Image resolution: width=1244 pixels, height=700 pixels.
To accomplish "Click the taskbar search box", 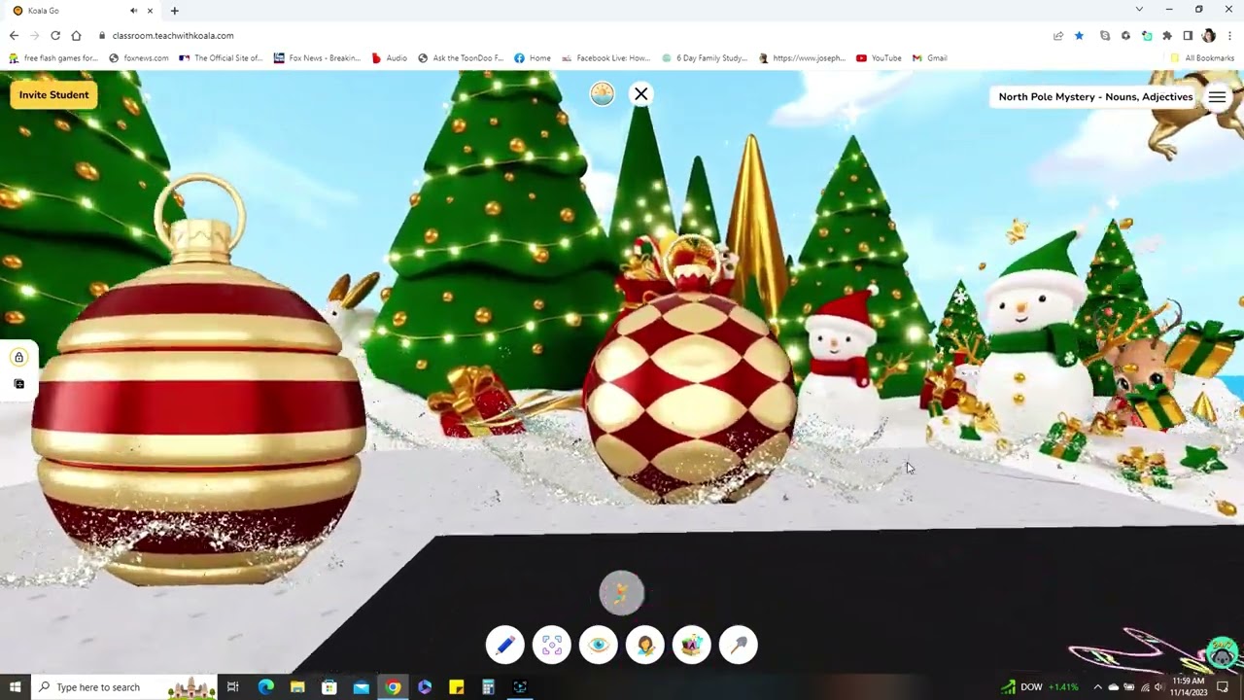I will 126,687.
